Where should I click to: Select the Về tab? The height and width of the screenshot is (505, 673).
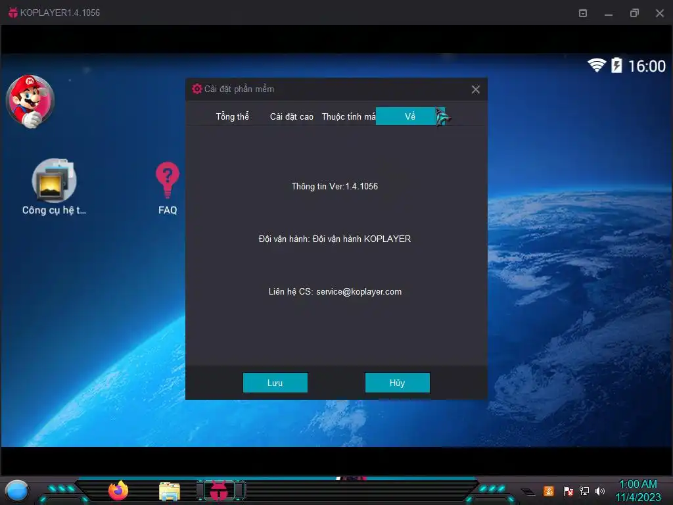pyautogui.click(x=410, y=116)
